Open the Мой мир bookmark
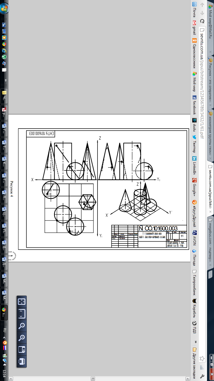Image resolution: width=214 pixels, height=381 pixels. click(194, 82)
